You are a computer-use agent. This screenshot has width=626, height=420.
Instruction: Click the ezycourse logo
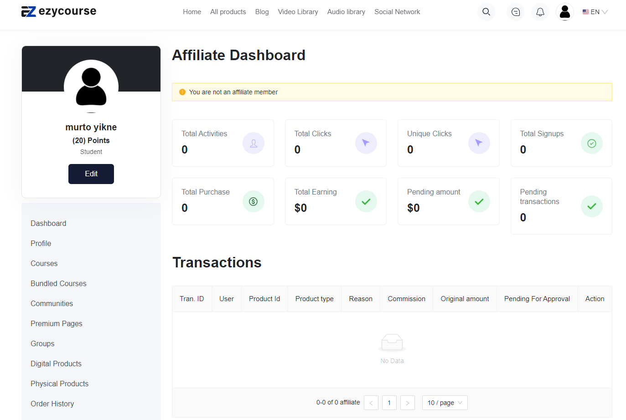[59, 11]
